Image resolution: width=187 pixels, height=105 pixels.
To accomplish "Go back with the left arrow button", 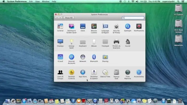I will point(57,18).
